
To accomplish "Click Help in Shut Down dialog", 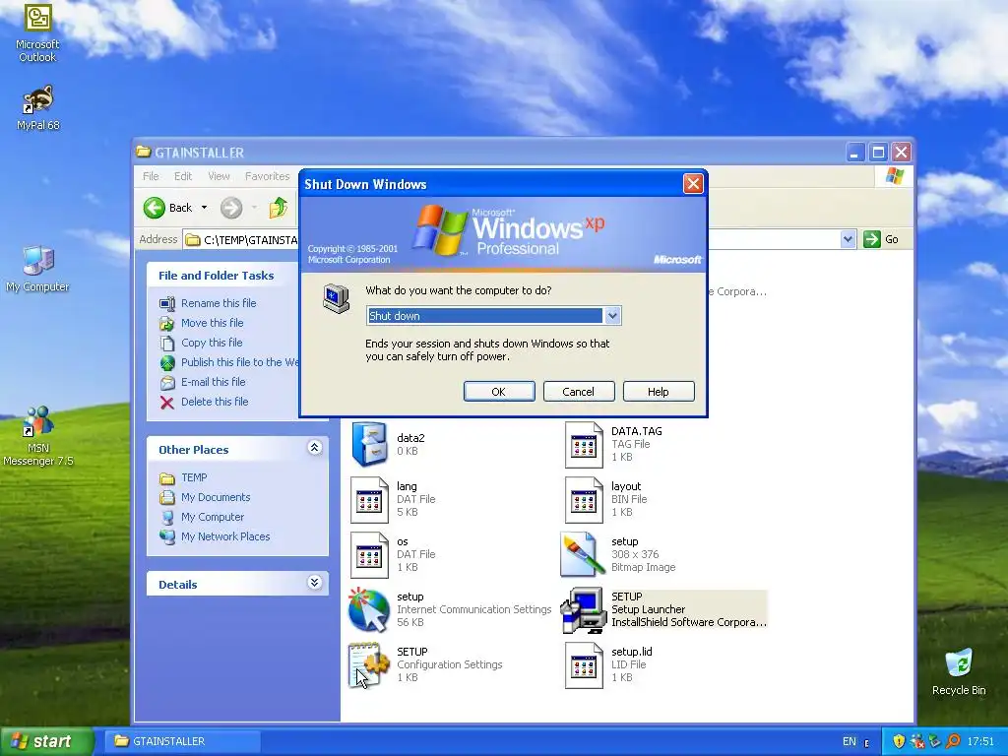I will tap(659, 392).
